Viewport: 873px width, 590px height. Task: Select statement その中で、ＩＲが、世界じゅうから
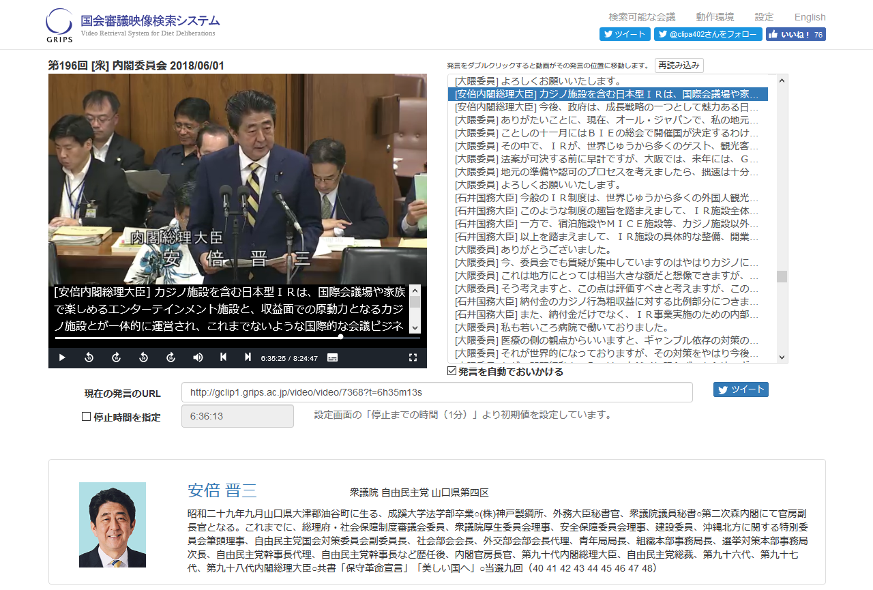(608, 146)
